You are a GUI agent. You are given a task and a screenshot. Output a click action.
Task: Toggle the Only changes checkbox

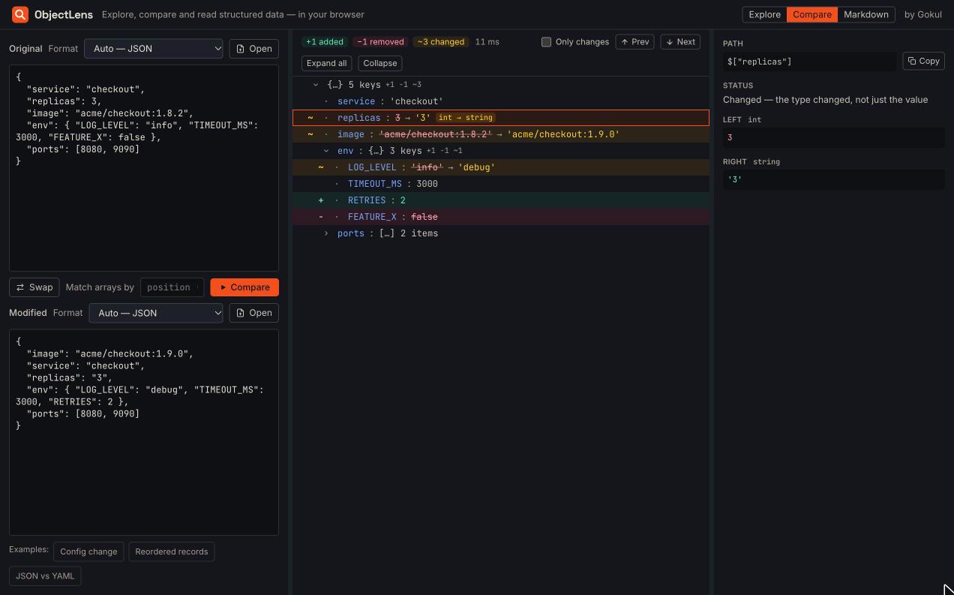[546, 42]
